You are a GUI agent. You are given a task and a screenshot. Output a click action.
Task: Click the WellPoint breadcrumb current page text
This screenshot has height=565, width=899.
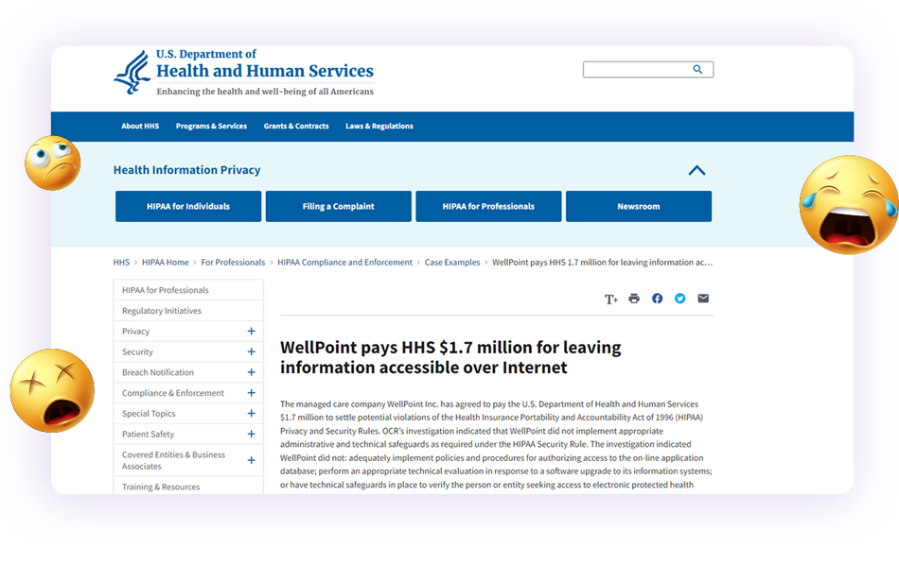603,262
